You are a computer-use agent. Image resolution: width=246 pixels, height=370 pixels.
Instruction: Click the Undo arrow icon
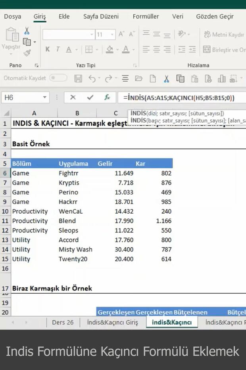(92, 78)
